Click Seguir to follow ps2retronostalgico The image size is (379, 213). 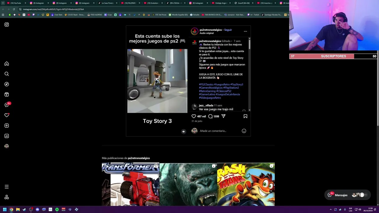[228, 30]
